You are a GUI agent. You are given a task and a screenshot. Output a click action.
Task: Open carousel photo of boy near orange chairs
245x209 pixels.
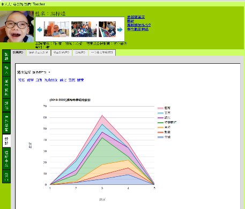56,29
